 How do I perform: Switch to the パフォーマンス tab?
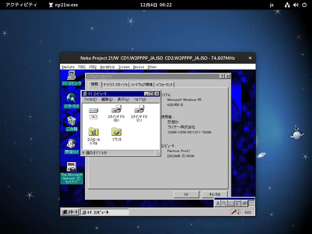click(164, 85)
